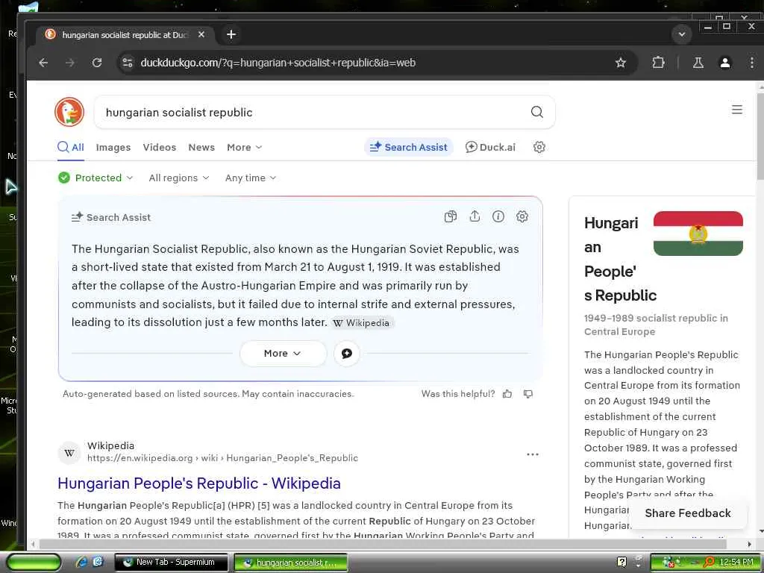
Task: Click the DuckDuckGo logo
Action: 69,112
